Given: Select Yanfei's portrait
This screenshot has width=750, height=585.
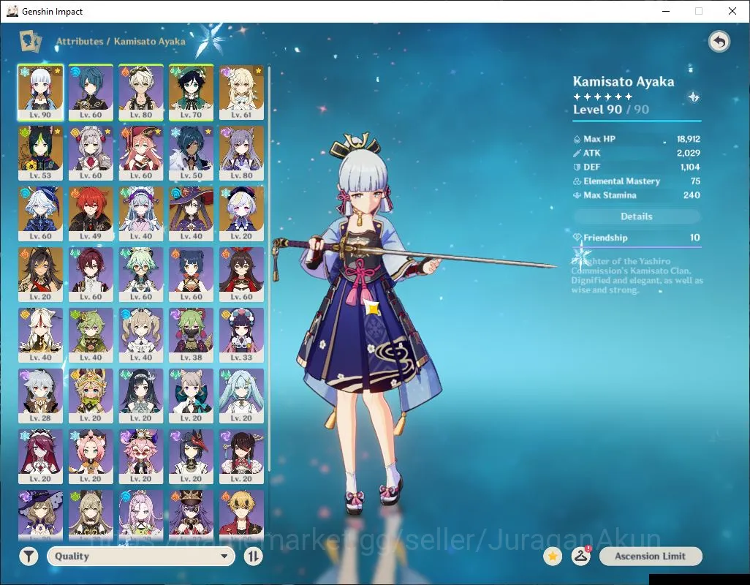Looking at the screenshot, I should 141,153.
